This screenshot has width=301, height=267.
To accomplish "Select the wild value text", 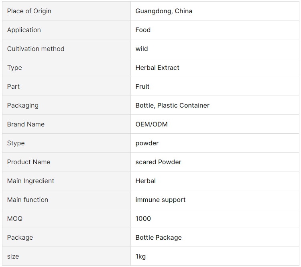I will pos(142,49).
